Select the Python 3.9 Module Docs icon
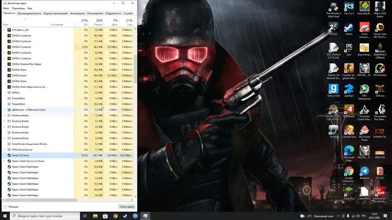The image size is (392, 220). [x=333, y=71]
